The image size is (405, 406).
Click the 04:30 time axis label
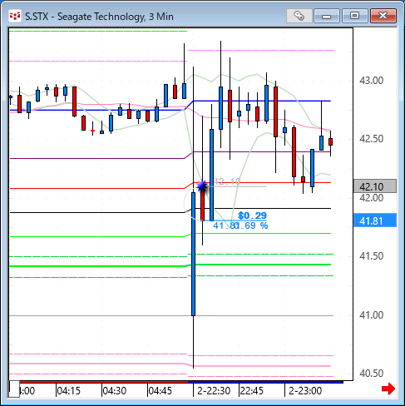[x=115, y=391]
